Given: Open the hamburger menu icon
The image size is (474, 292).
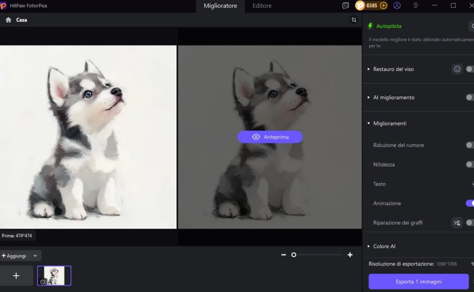Looking at the screenshot, I should (x=416, y=5).
